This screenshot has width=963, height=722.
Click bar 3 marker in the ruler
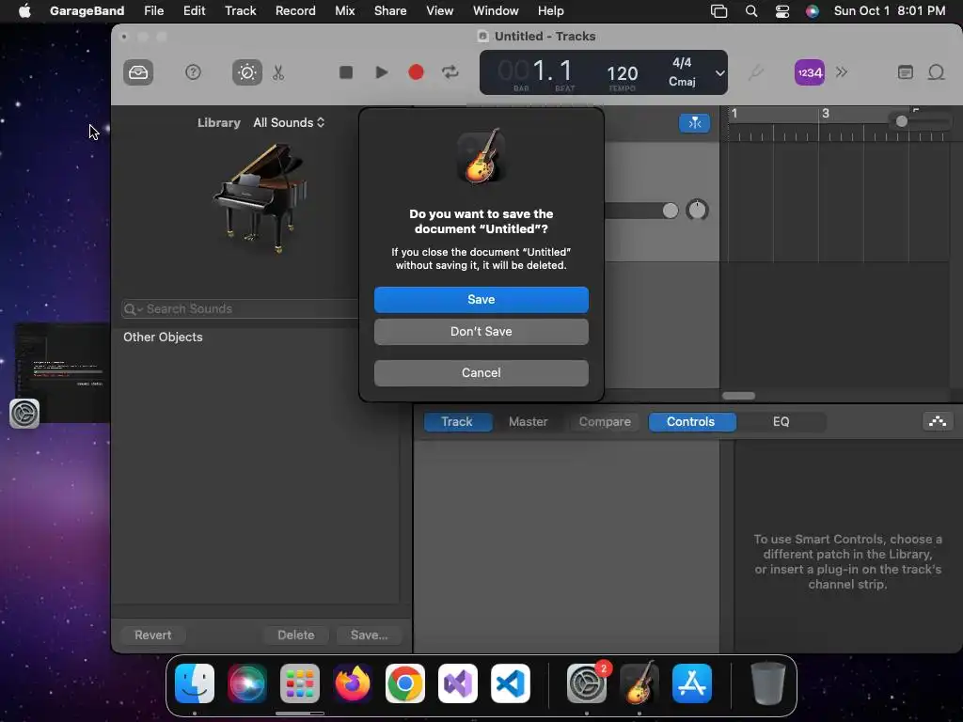(x=826, y=114)
